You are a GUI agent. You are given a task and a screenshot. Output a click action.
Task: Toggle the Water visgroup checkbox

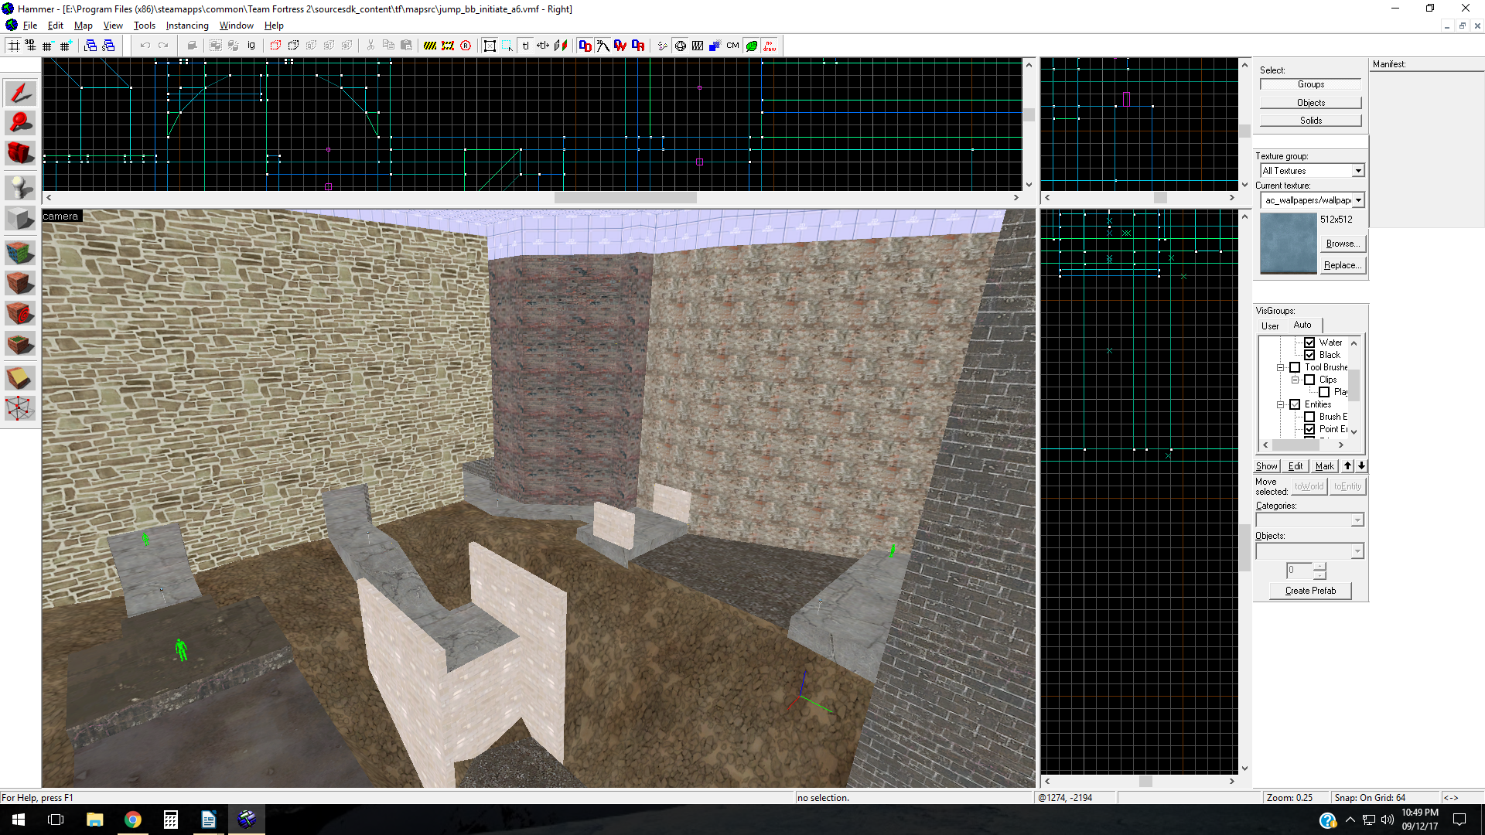point(1309,343)
